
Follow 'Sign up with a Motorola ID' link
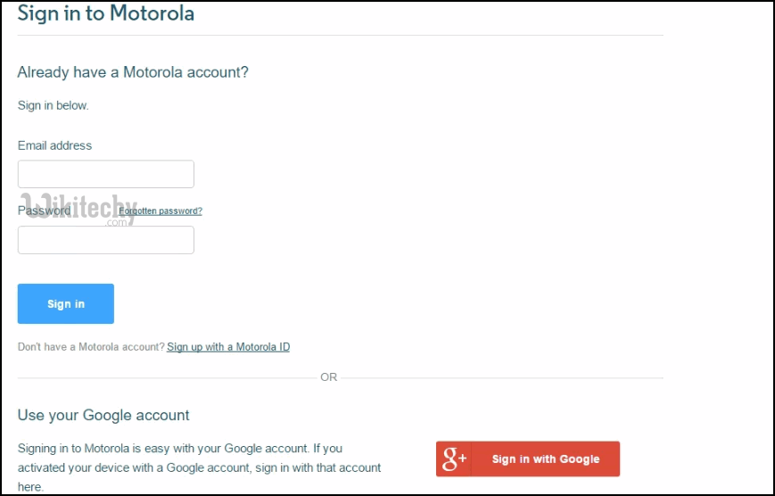[228, 347]
